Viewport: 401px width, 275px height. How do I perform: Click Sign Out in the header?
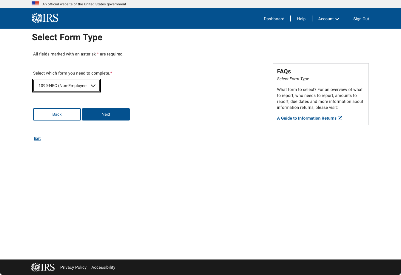click(x=361, y=19)
